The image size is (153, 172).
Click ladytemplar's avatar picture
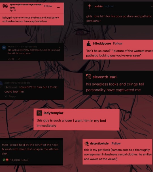pyautogui.click(x=39, y=113)
